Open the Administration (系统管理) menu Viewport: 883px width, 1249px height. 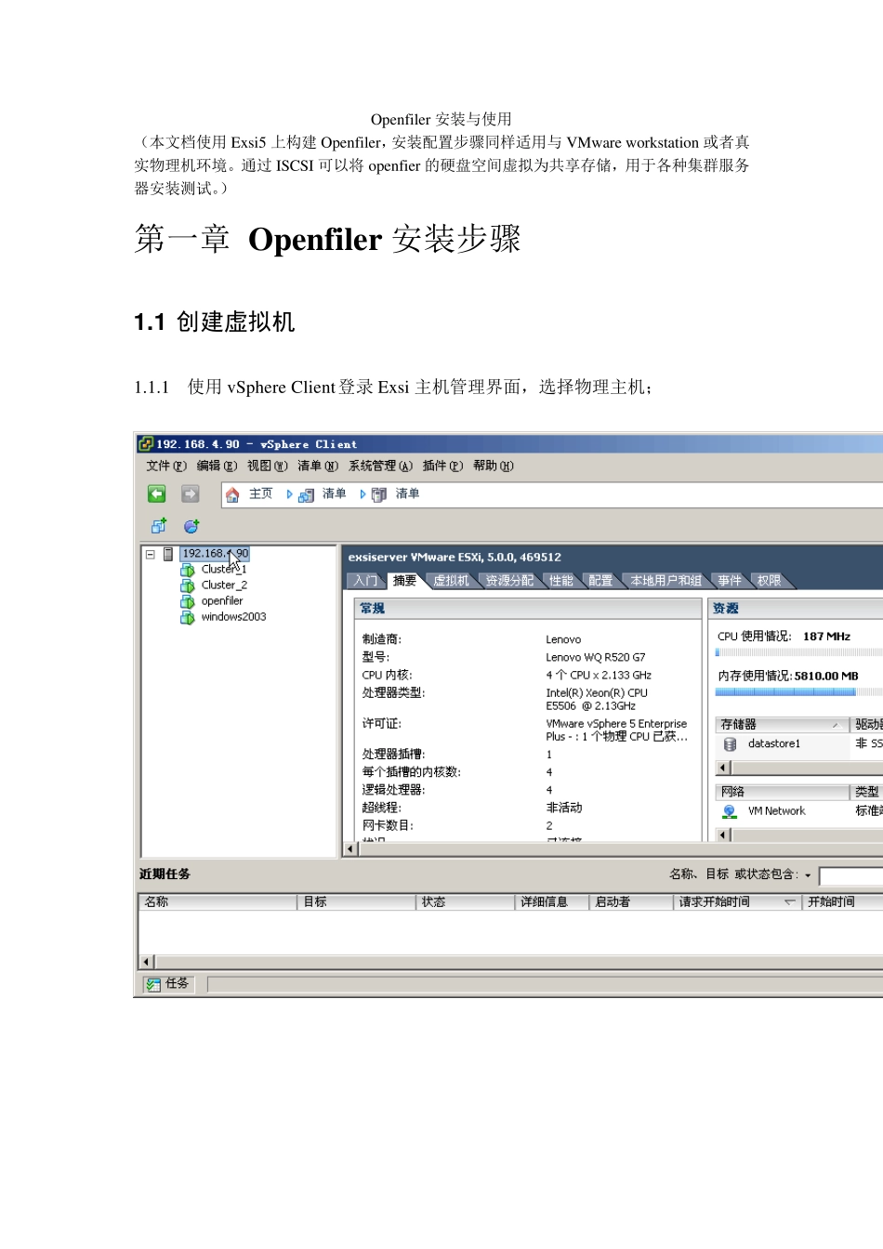(x=380, y=467)
